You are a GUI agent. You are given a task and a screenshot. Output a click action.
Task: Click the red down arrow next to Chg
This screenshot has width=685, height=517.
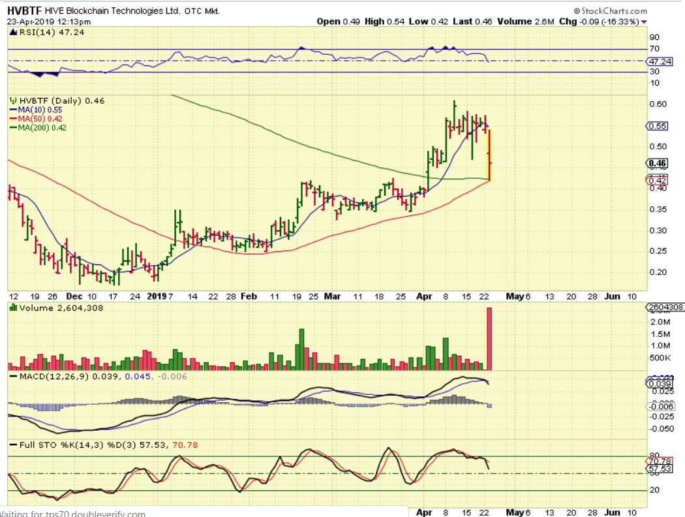[644, 22]
